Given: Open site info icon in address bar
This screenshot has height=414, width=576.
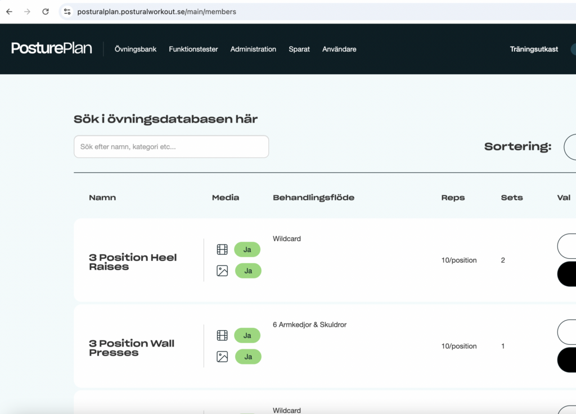Looking at the screenshot, I should pyautogui.click(x=67, y=11).
